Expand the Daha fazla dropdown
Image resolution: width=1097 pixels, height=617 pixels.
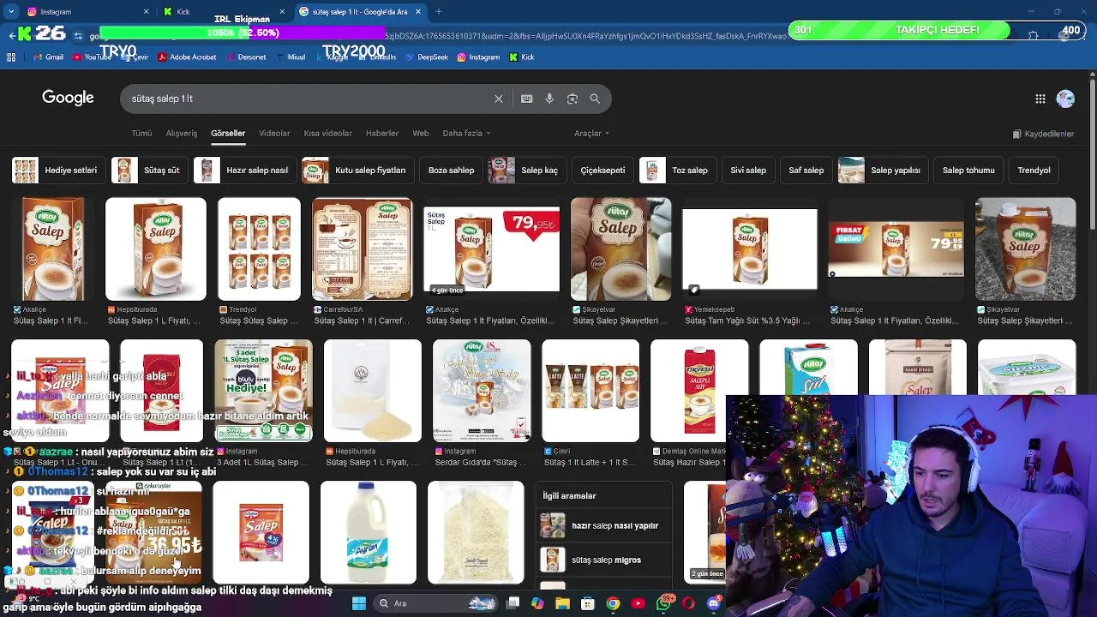pos(466,133)
